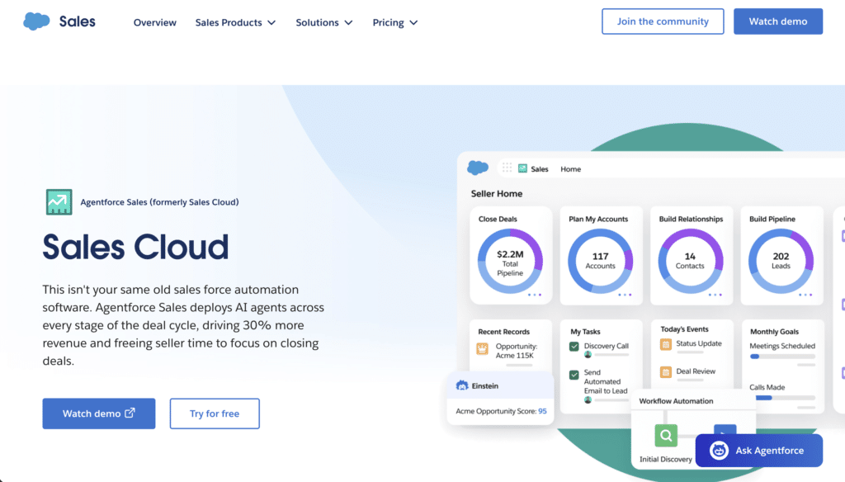Expand the Sales Products menu
This screenshot has width=845, height=482.
pos(235,22)
